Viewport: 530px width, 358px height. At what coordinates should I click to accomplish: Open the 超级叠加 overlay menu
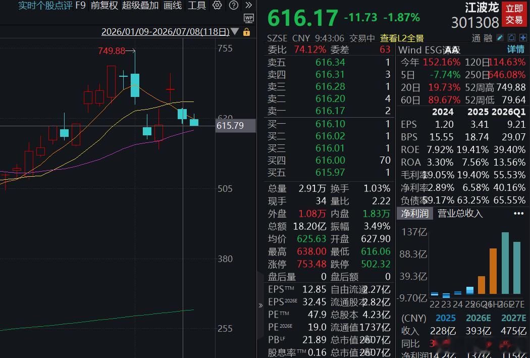pos(140,5)
